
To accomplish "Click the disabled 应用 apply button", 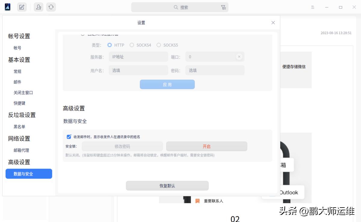I will pos(167,84).
